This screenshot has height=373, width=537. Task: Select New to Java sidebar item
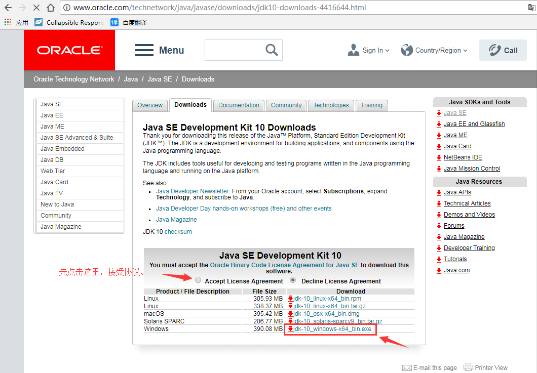pyautogui.click(x=79, y=204)
